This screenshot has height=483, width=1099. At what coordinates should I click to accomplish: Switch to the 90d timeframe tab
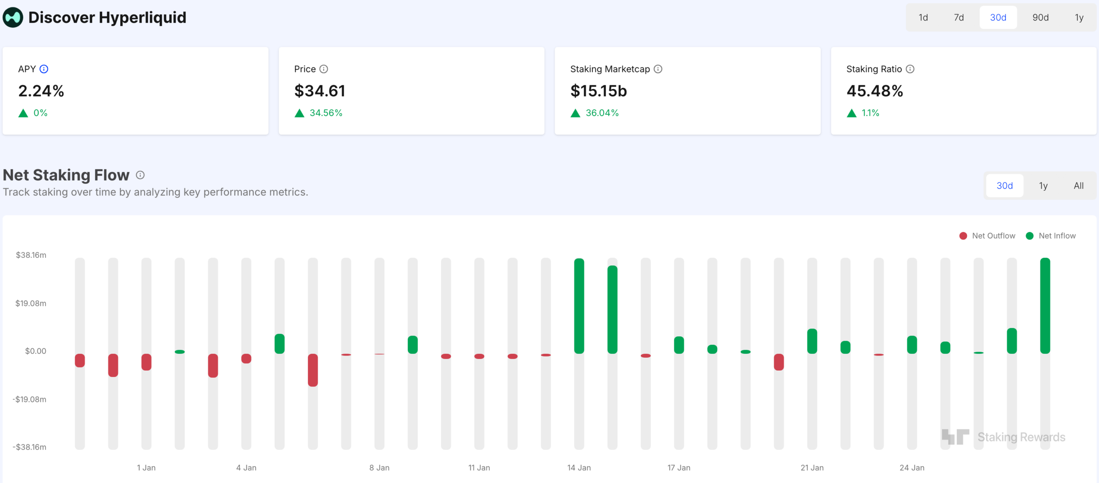click(1041, 17)
